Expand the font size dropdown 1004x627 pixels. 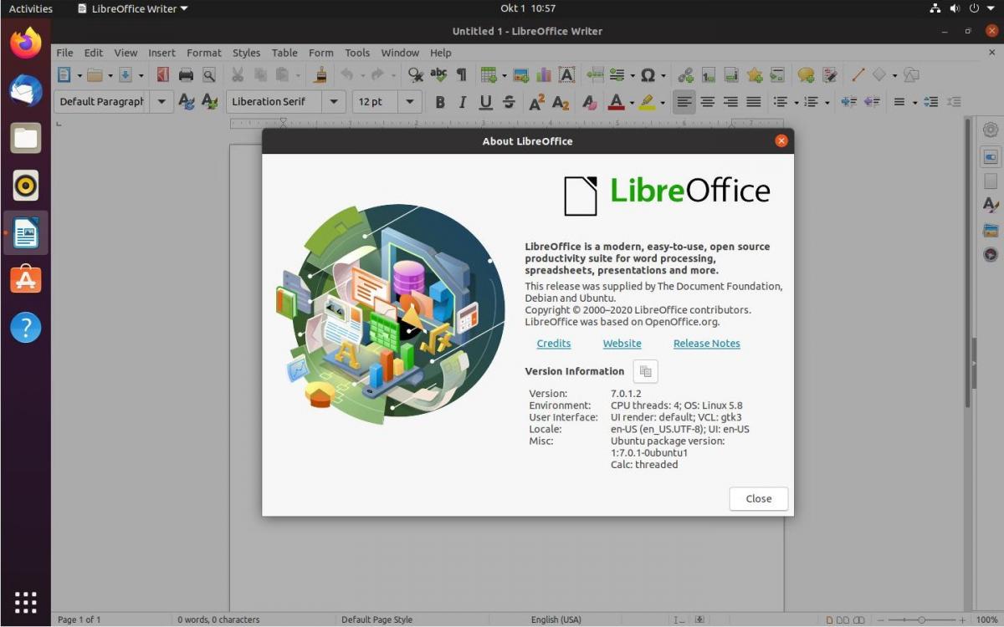pyautogui.click(x=410, y=102)
